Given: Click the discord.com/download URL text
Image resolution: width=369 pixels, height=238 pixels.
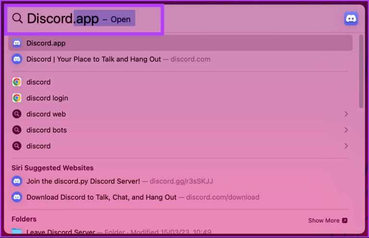Looking at the screenshot, I should point(222,197).
